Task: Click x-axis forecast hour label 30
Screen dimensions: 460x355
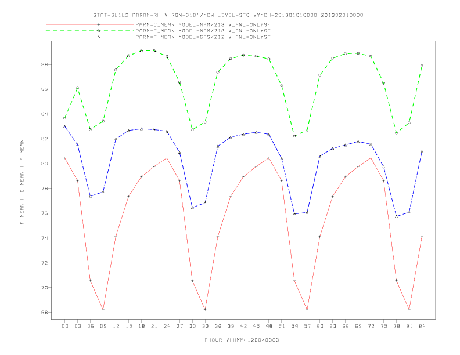Action: pyautogui.click(x=192, y=326)
